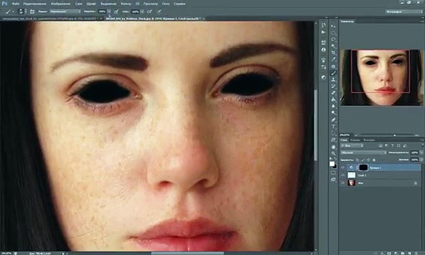Switch to first document tab
425x255 pixels.
tap(52, 18)
